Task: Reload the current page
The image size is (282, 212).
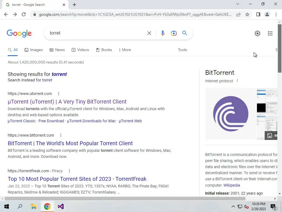Action: click(x=24, y=14)
